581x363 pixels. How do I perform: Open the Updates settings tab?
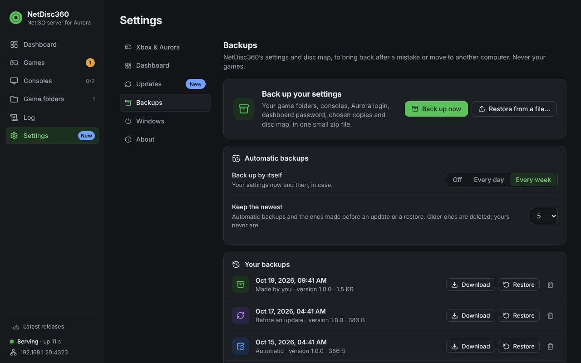coord(165,84)
